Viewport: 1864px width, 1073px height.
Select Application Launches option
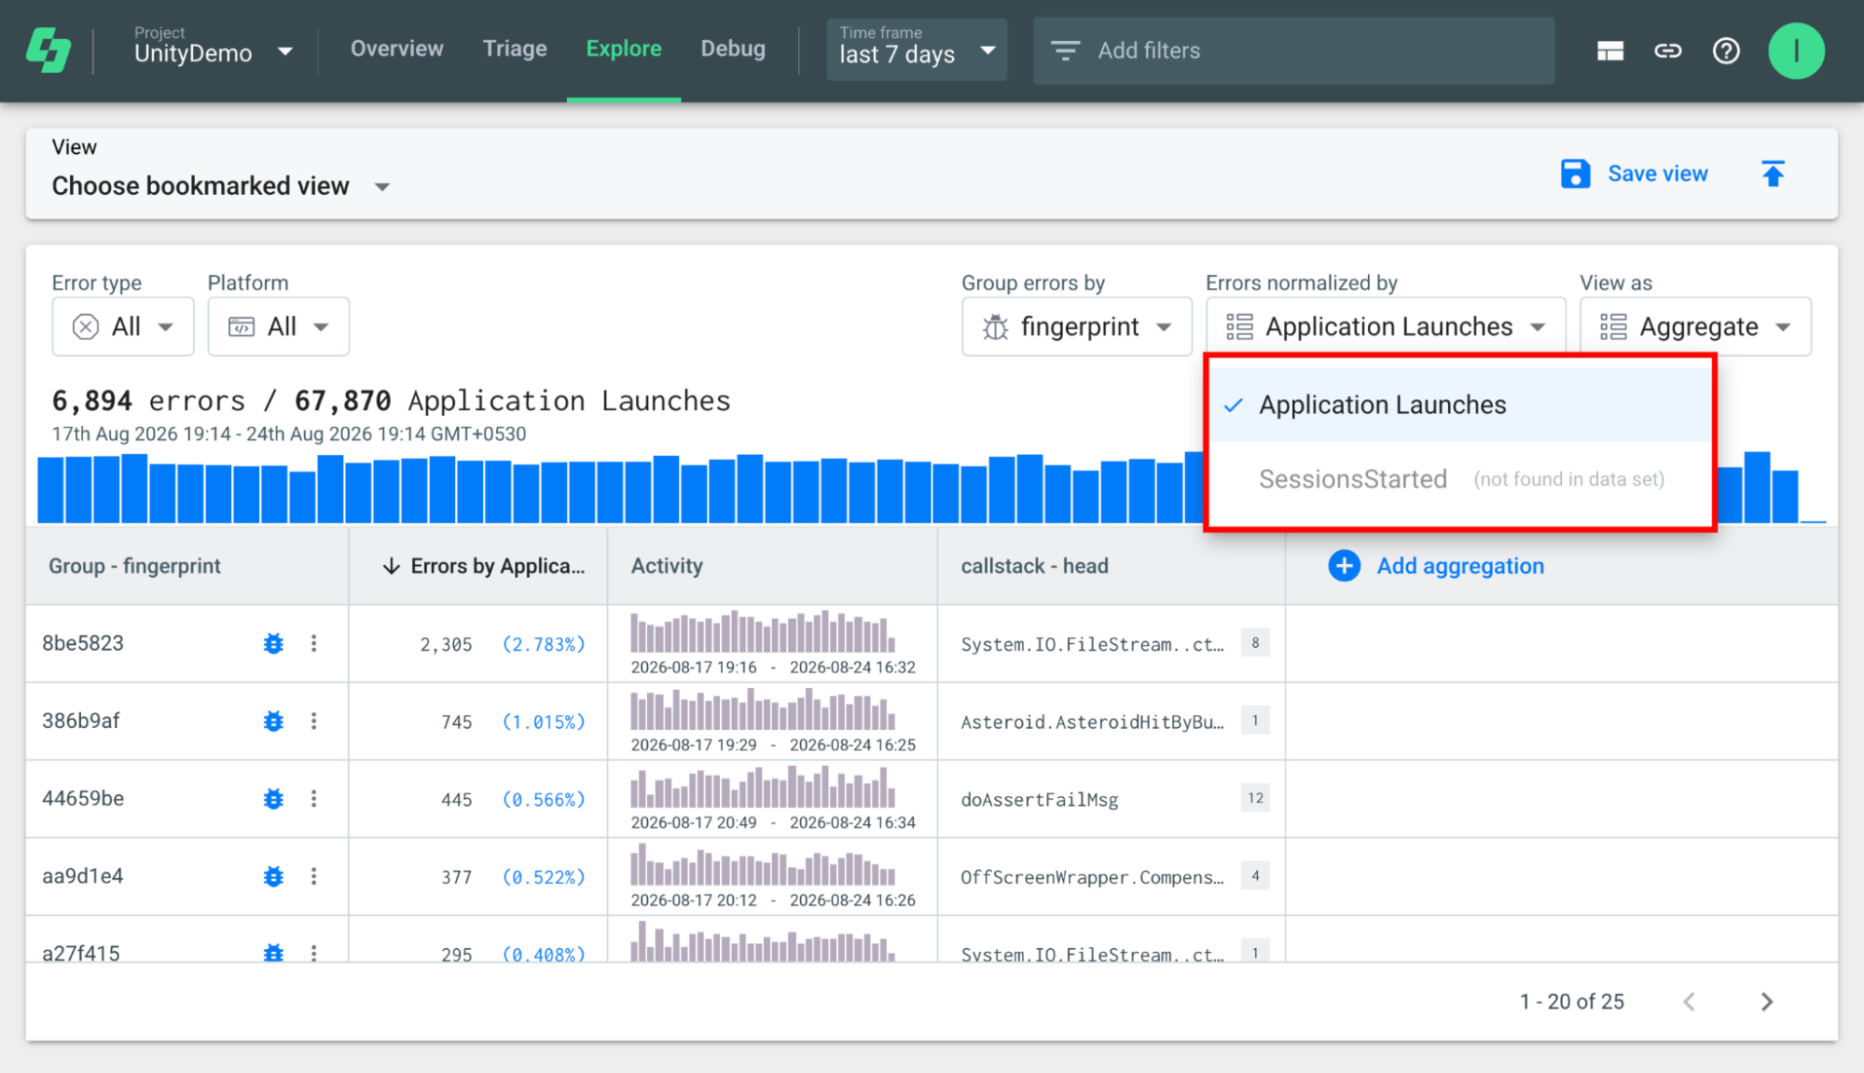pos(1460,405)
